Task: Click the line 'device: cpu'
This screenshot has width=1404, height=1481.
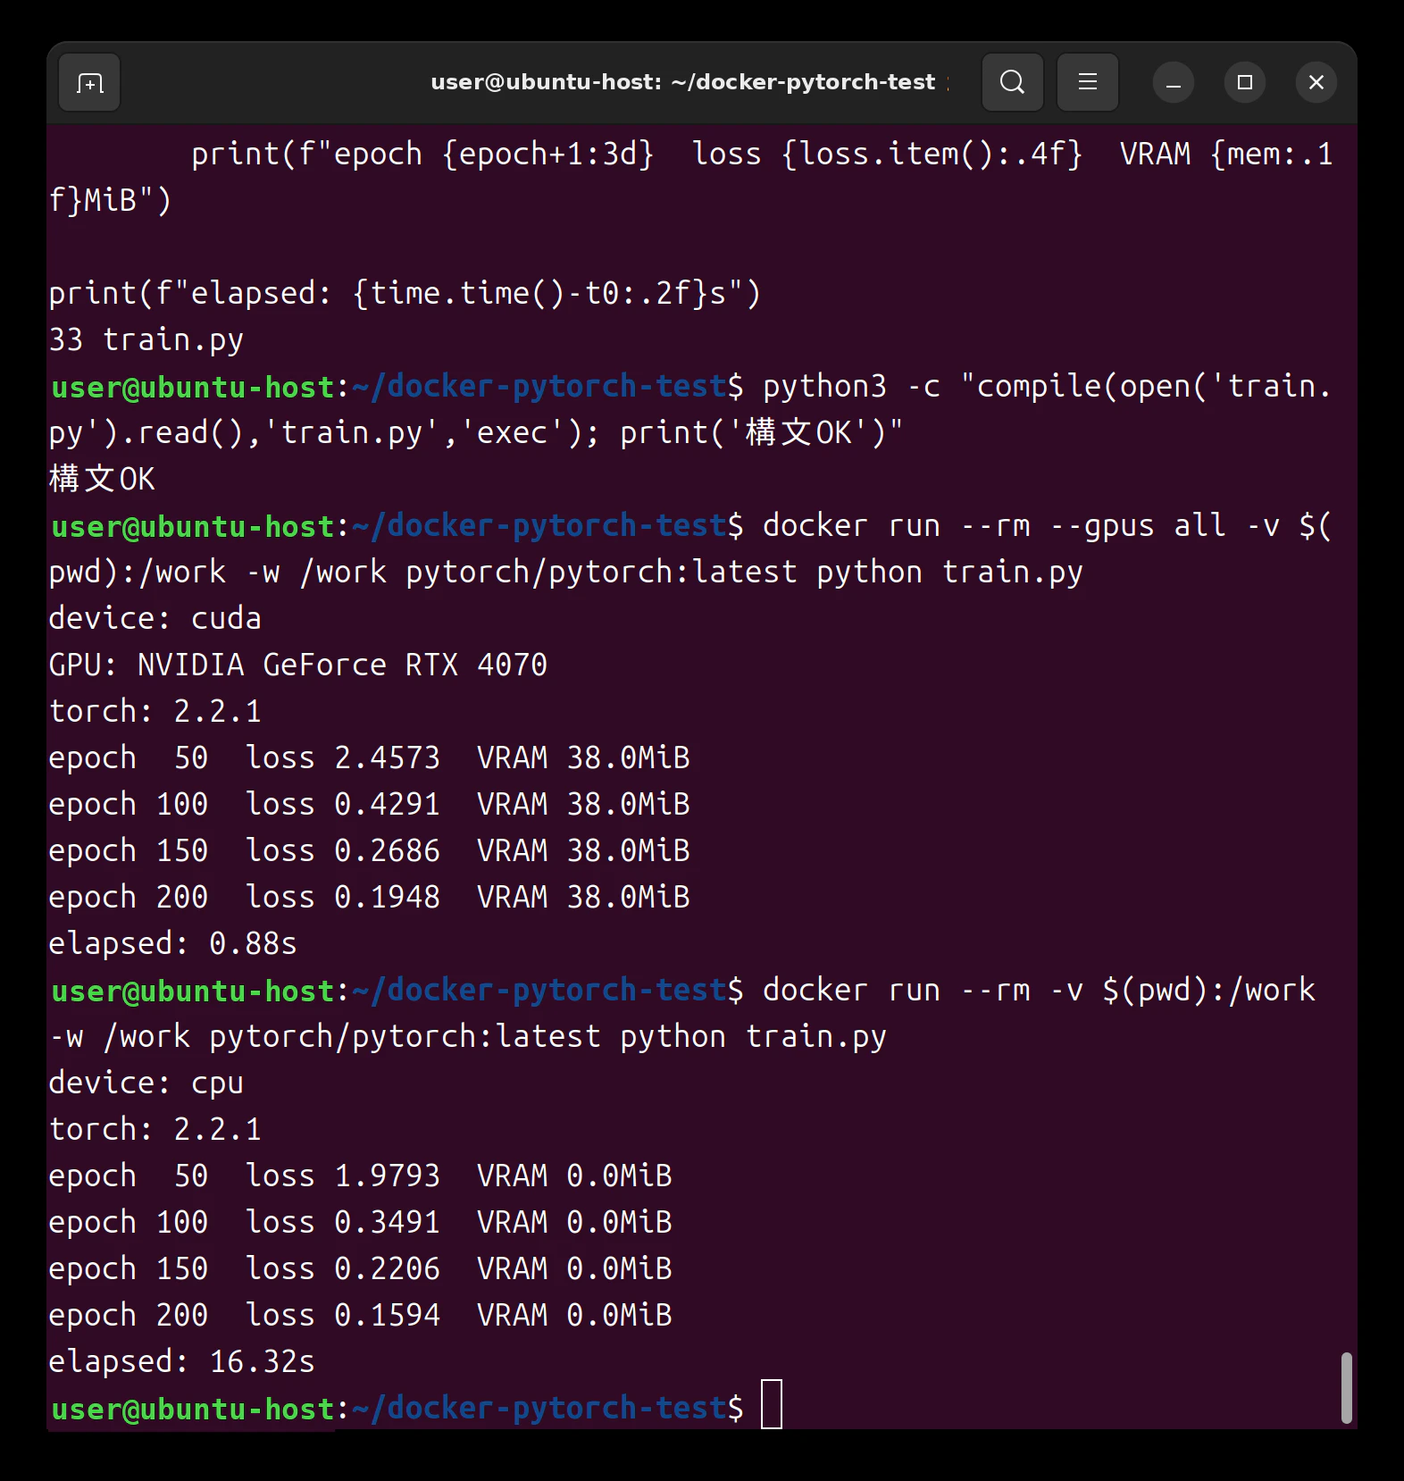Action: 146,1083
